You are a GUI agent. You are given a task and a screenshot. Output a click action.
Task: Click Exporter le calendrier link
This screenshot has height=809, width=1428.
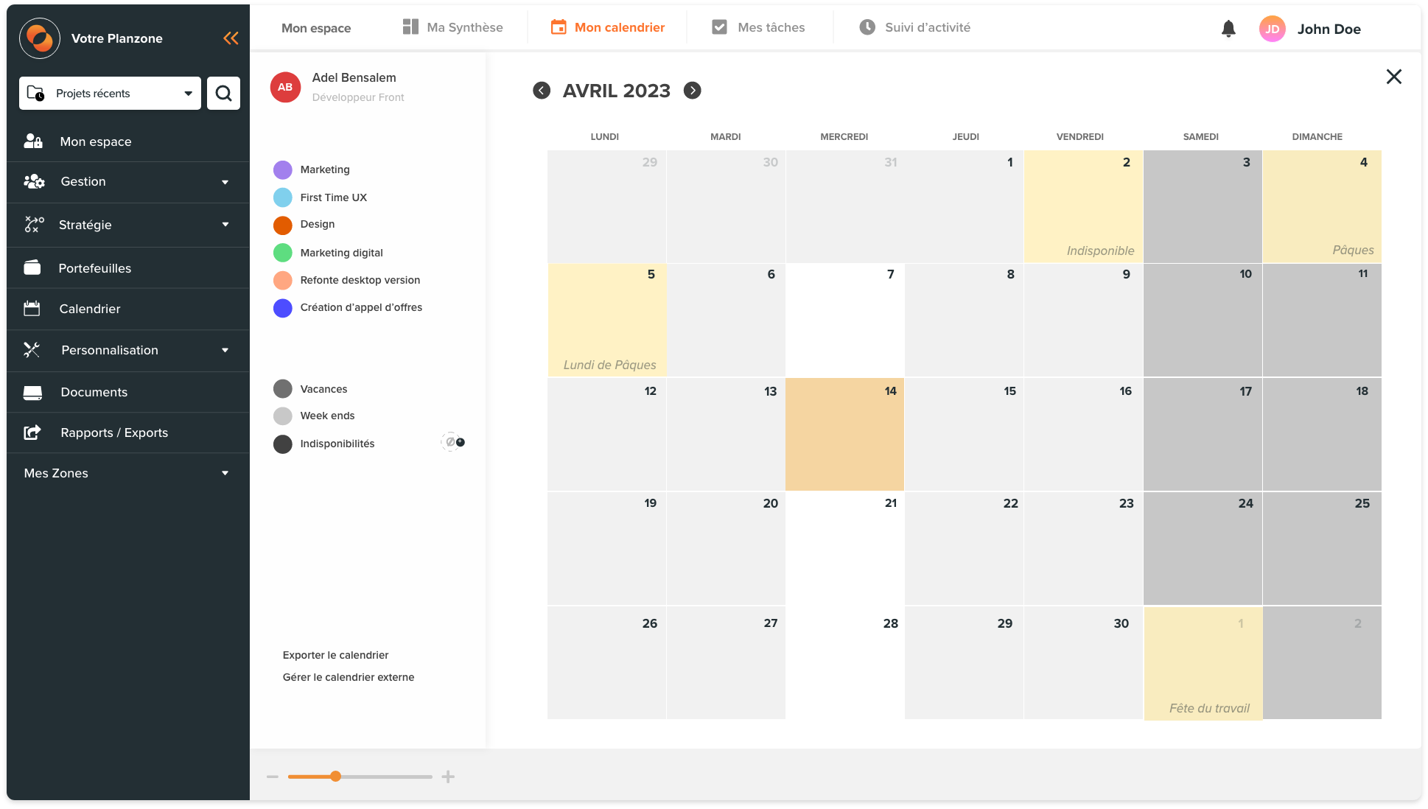point(335,655)
